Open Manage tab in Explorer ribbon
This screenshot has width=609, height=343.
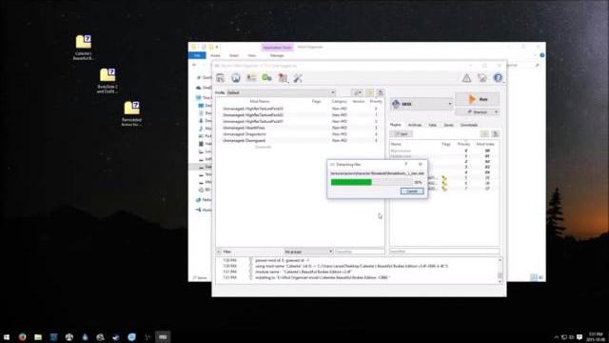coord(277,55)
